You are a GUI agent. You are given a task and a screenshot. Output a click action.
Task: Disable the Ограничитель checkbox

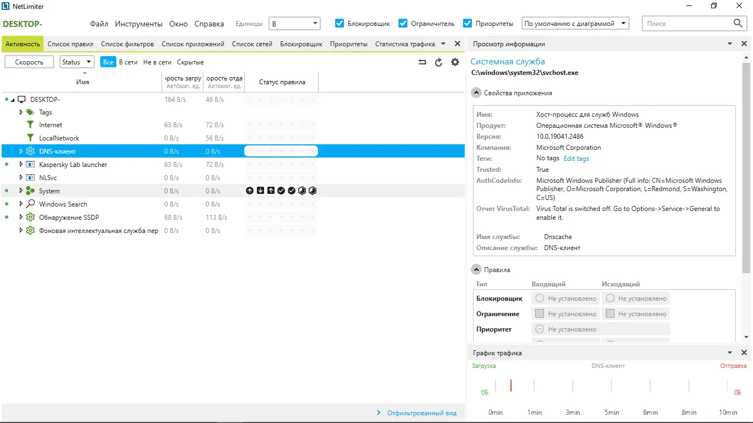coord(403,23)
